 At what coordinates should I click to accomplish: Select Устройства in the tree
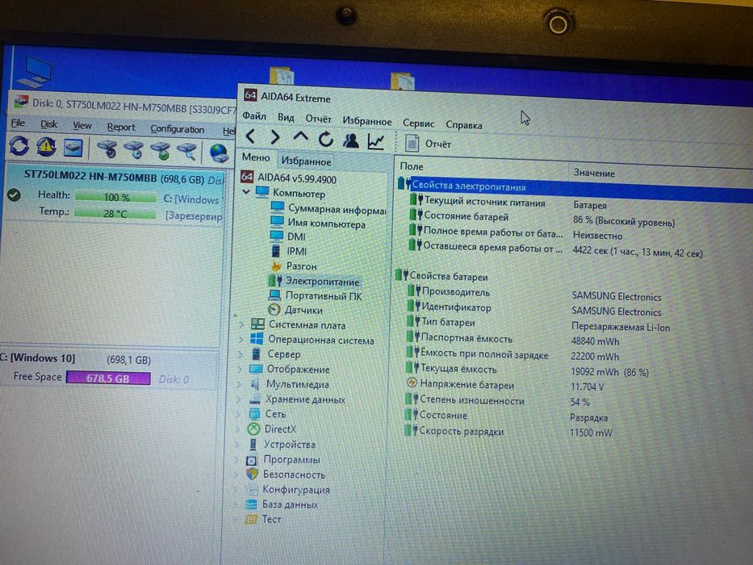pos(281,445)
